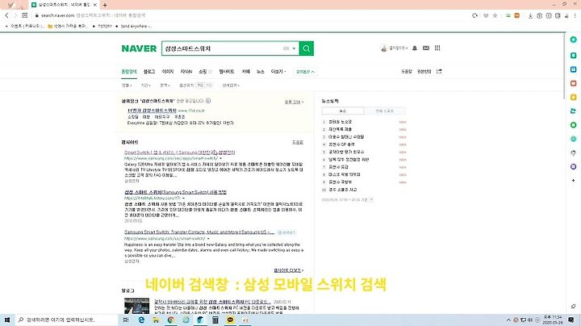Select the 연예·스포츠 tab in topics box
Screen dimensions: 581x326
pyautogui.click(x=385, y=111)
